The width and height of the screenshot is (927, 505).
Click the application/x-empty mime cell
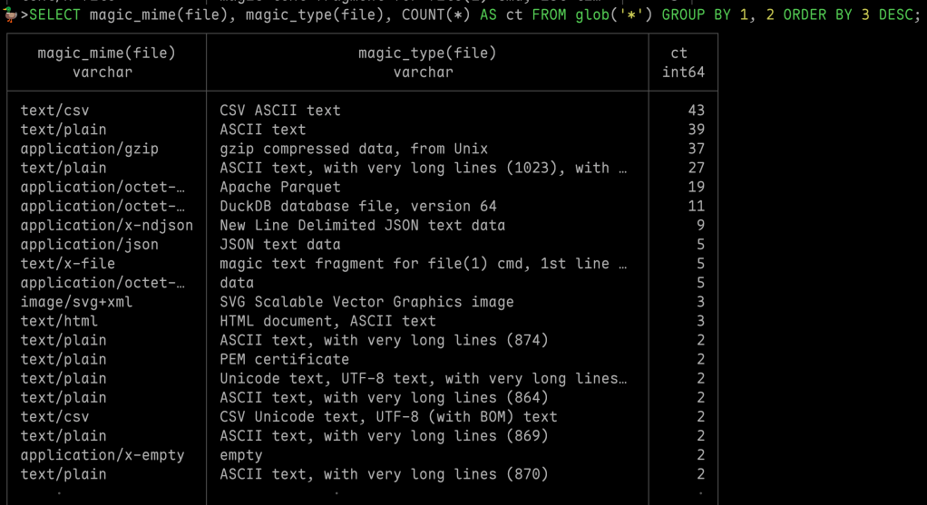(102, 455)
